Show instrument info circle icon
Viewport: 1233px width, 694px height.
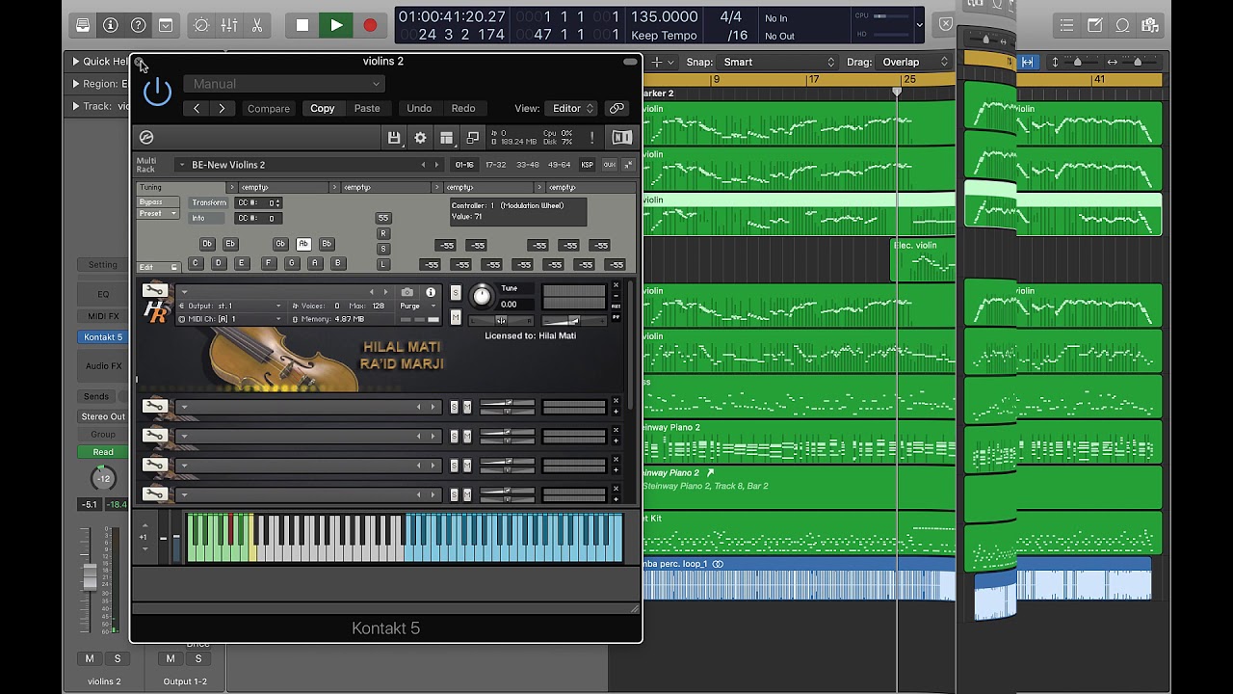(x=431, y=292)
